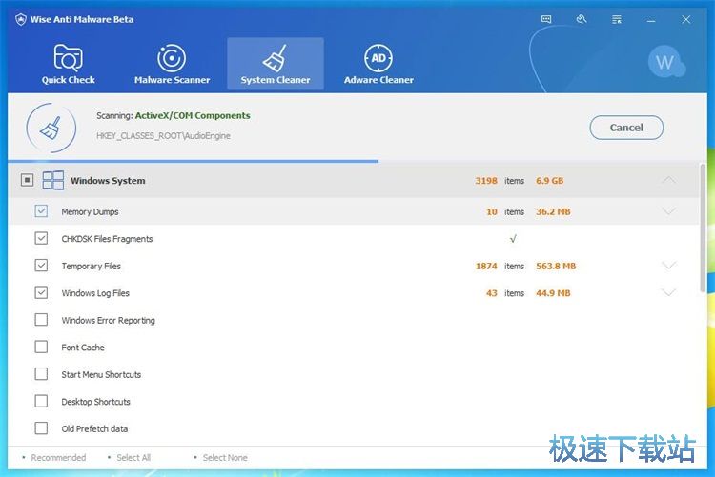The width and height of the screenshot is (715, 477).
Task: Enable Font Cache checkbox
Action: tap(41, 348)
